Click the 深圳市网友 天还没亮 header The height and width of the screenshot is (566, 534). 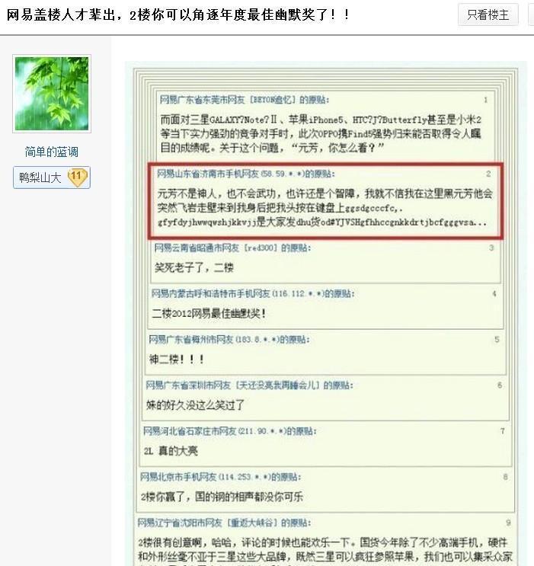250,385
